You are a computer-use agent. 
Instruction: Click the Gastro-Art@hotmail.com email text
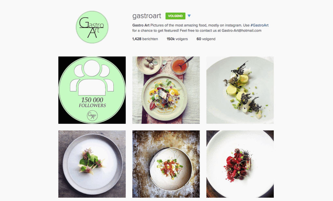click(242, 31)
